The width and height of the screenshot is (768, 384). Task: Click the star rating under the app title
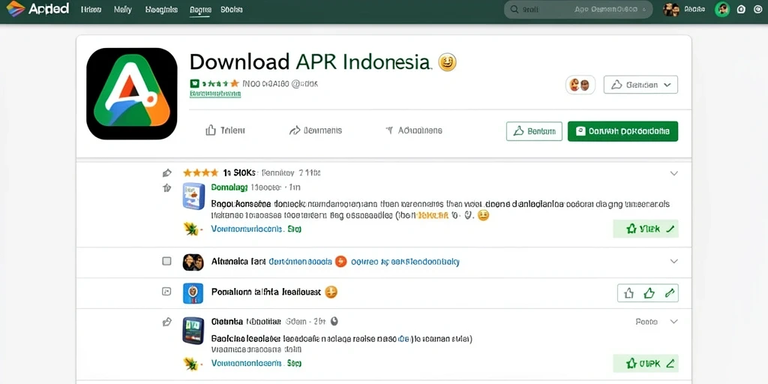pos(220,83)
